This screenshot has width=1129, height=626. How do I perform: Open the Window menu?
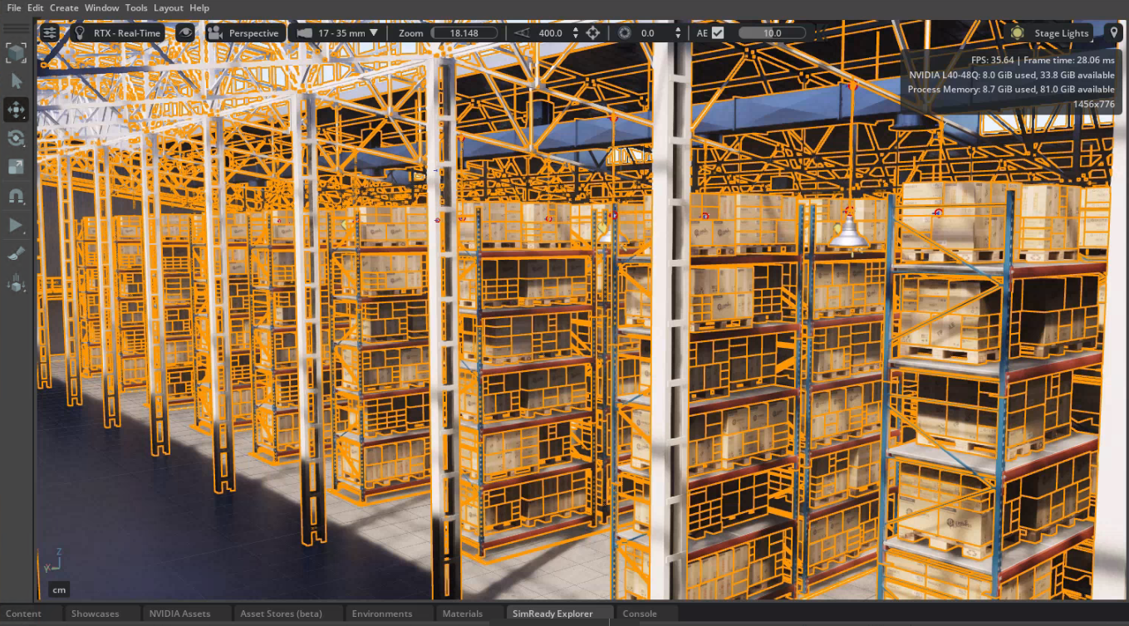pos(102,7)
